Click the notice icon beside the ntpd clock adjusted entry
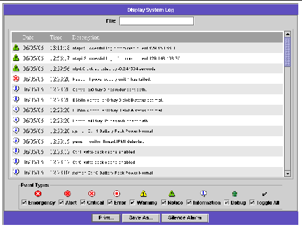 coord(16,68)
